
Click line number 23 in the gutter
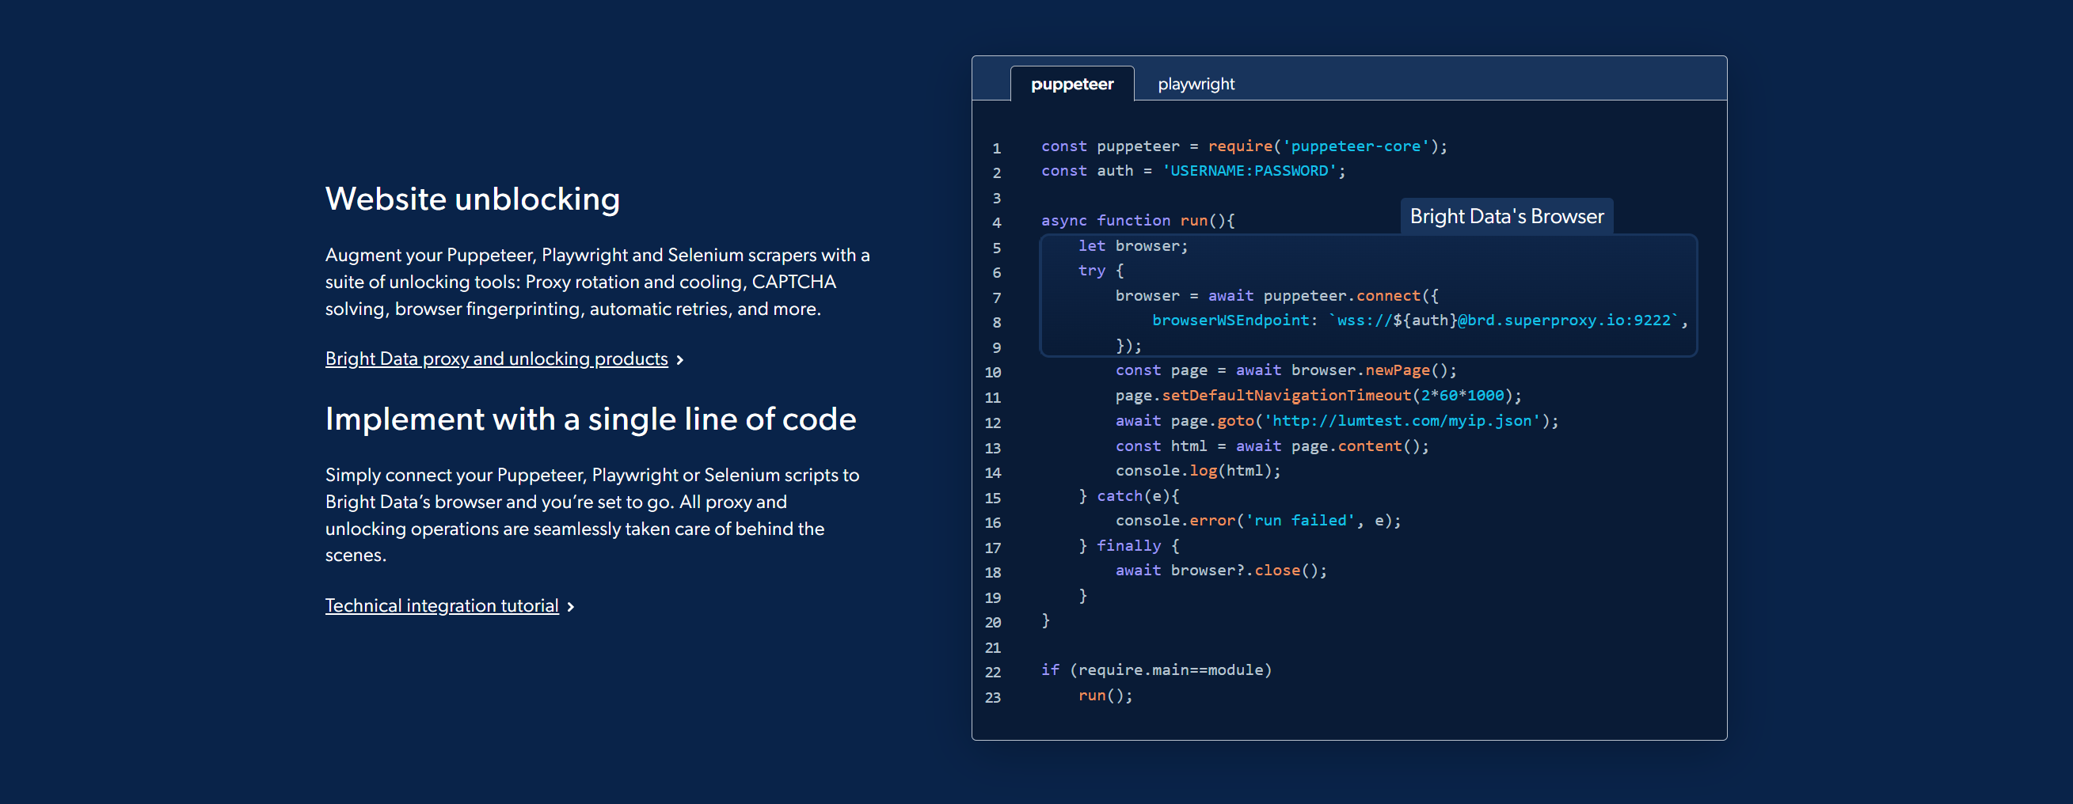992,697
